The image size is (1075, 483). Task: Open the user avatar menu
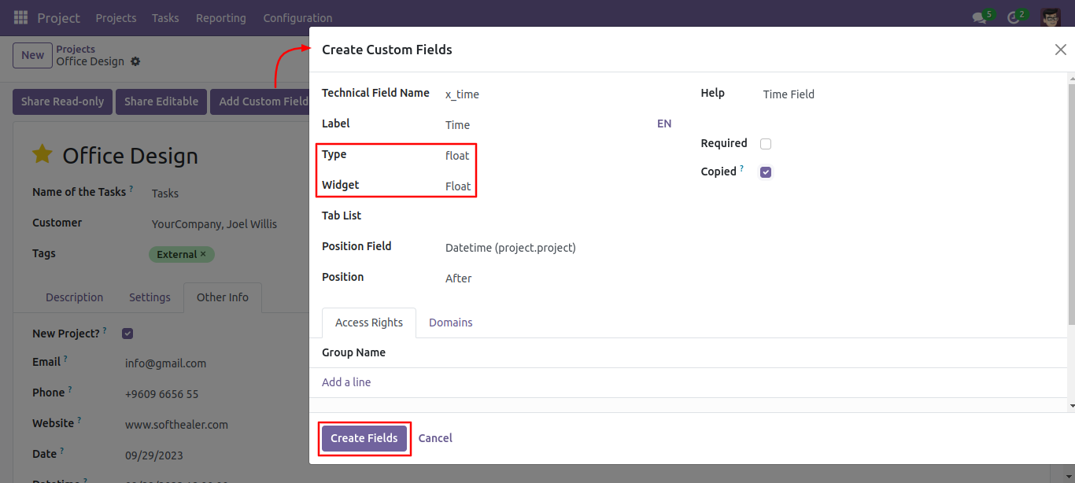coord(1051,17)
